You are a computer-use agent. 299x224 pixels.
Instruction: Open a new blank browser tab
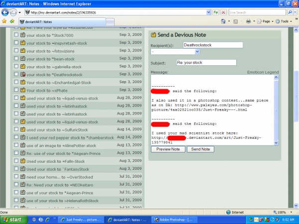(110, 22)
